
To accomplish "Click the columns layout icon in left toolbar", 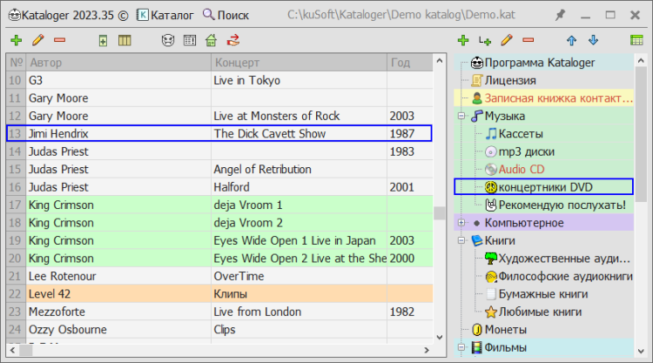I will pos(125,40).
